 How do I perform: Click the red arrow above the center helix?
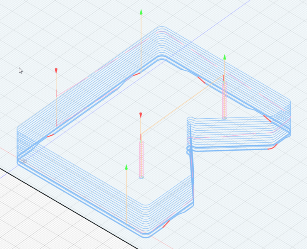[x=141, y=115]
